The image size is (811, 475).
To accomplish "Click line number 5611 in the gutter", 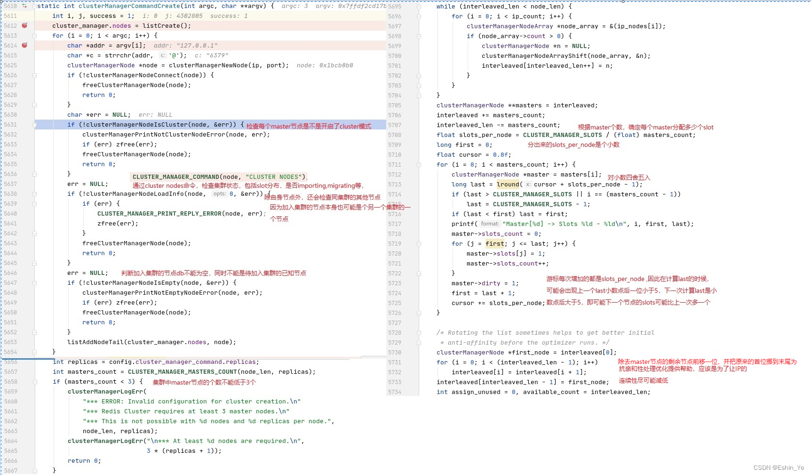I will [x=10, y=16].
